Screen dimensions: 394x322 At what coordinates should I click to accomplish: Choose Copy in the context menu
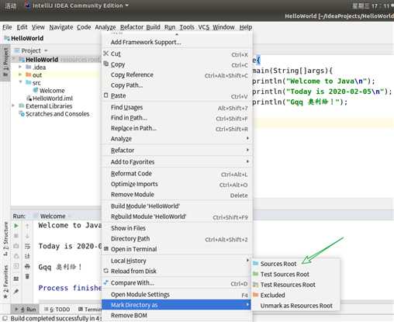[177, 64]
